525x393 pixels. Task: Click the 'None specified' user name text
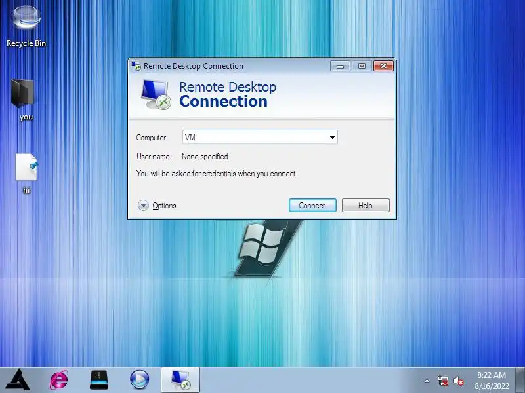tap(205, 157)
